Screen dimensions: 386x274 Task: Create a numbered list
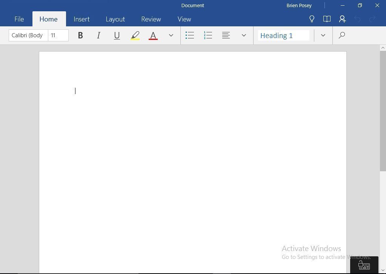coord(208,35)
